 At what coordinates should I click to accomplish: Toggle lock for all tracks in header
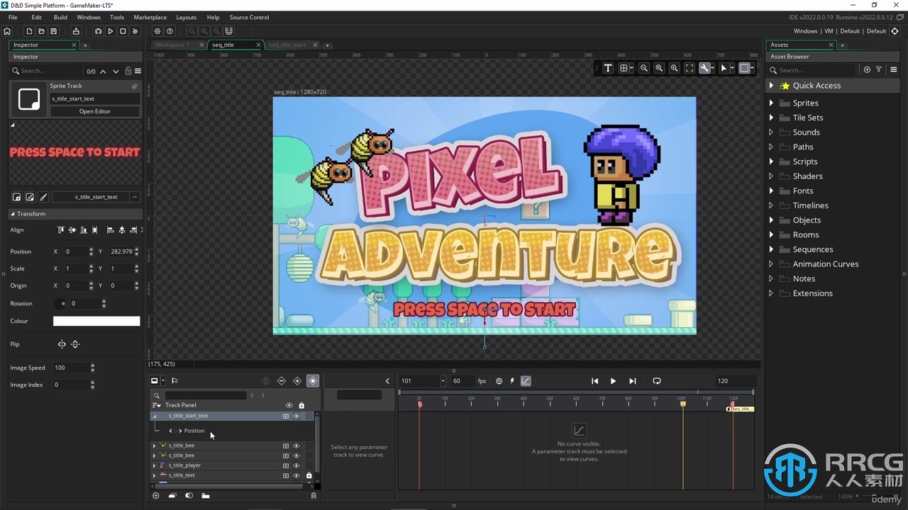click(301, 405)
